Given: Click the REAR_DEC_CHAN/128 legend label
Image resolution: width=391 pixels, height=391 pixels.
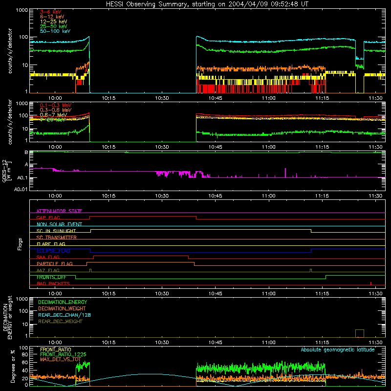Looking at the screenshot, I should click(x=65, y=315).
